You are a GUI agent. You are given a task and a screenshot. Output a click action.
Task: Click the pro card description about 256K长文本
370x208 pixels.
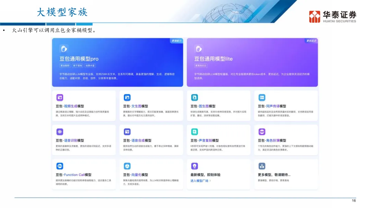point(117,76)
